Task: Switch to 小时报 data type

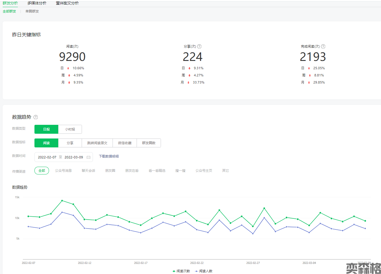Action: tap(70, 129)
